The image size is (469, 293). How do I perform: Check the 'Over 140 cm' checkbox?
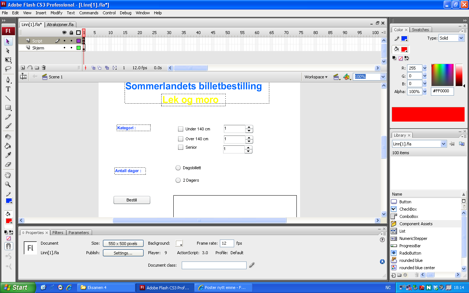181,139
